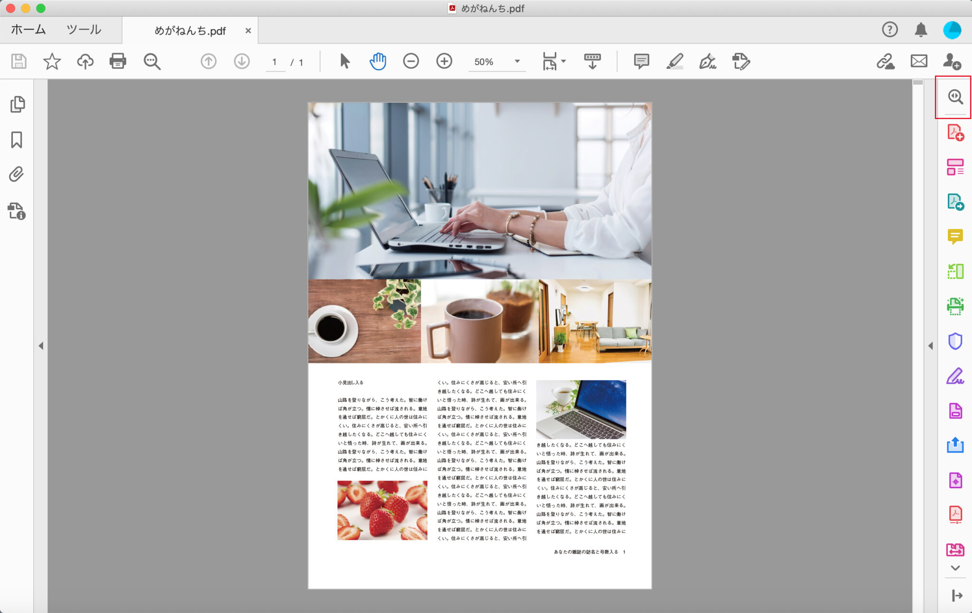Open the Page Thumbnails panel
Viewport: 972px width, 613px height.
(x=18, y=104)
